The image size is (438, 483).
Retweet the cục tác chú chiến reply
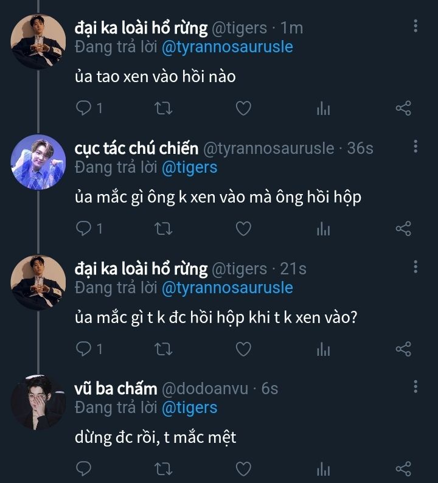(x=164, y=229)
